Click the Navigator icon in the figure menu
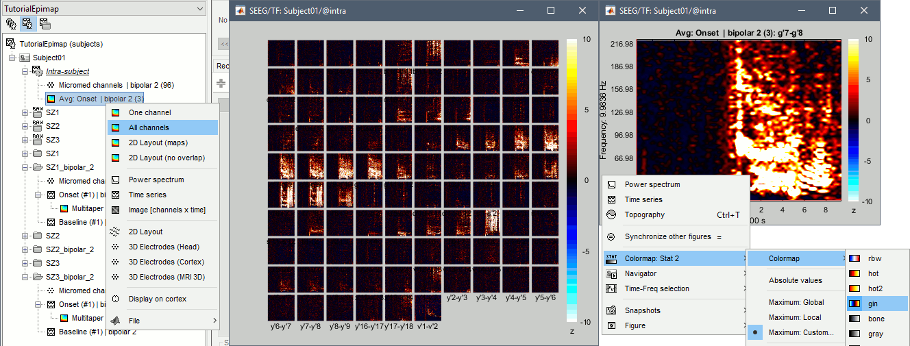Screen dimensions: 910x346 tap(611, 273)
